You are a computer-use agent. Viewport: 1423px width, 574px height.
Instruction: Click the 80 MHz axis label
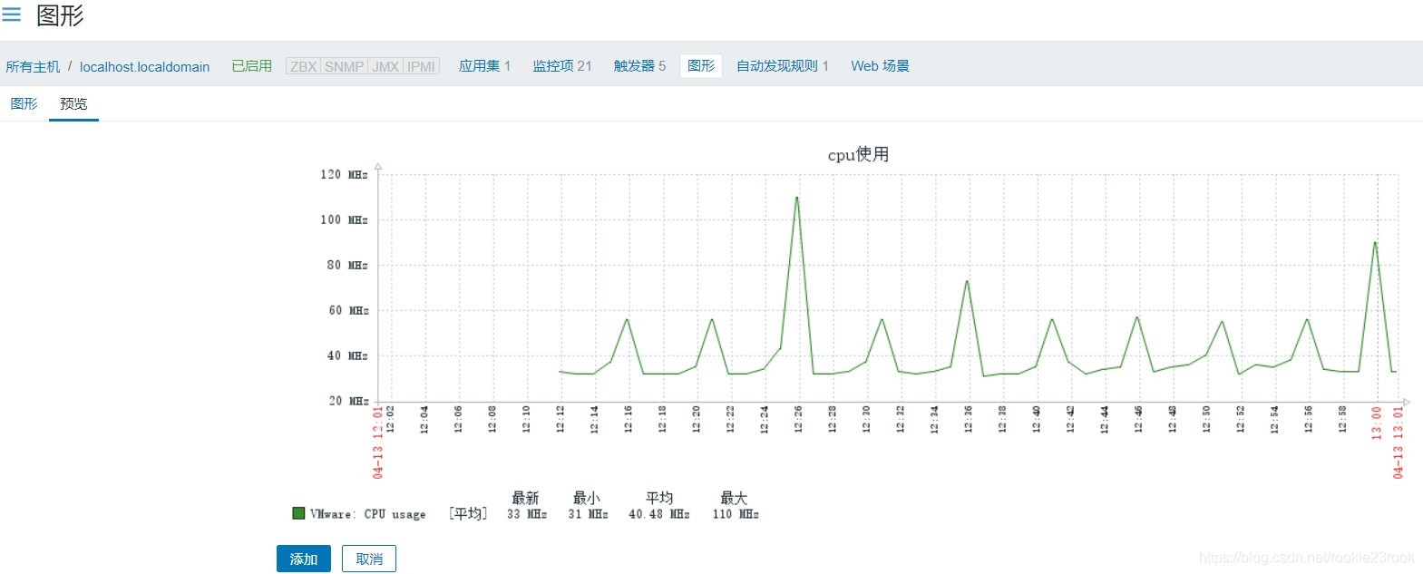tap(346, 265)
